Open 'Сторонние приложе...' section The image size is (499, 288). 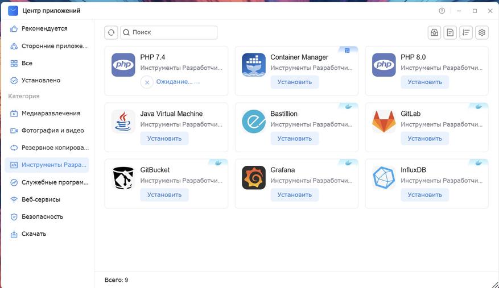click(47, 46)
